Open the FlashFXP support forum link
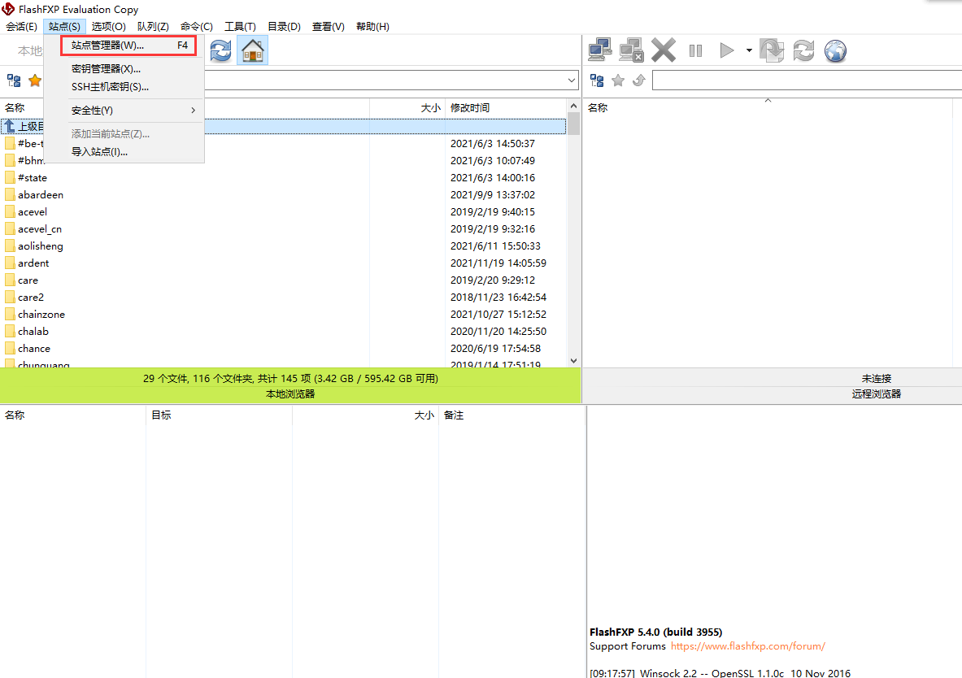The width and height of the screenshot is (962, 678). click(x=747, y=646)
